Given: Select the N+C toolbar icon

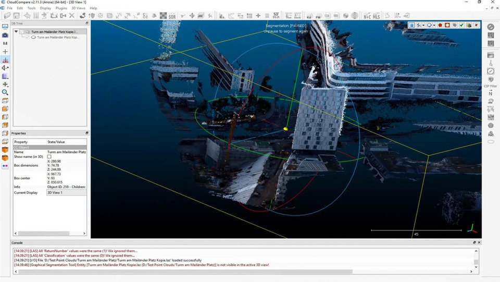Looking at the screenshot, I should 367,16.
